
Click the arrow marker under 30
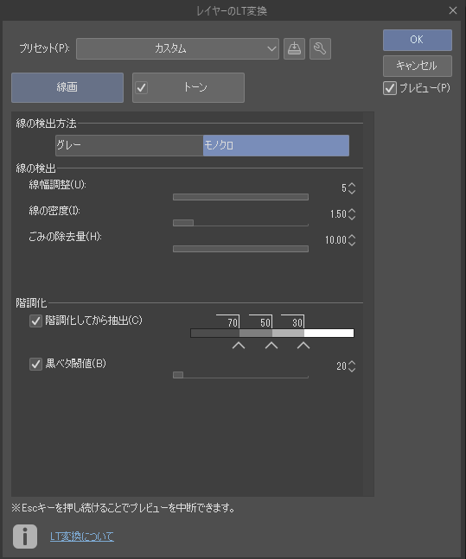[303, 345]
